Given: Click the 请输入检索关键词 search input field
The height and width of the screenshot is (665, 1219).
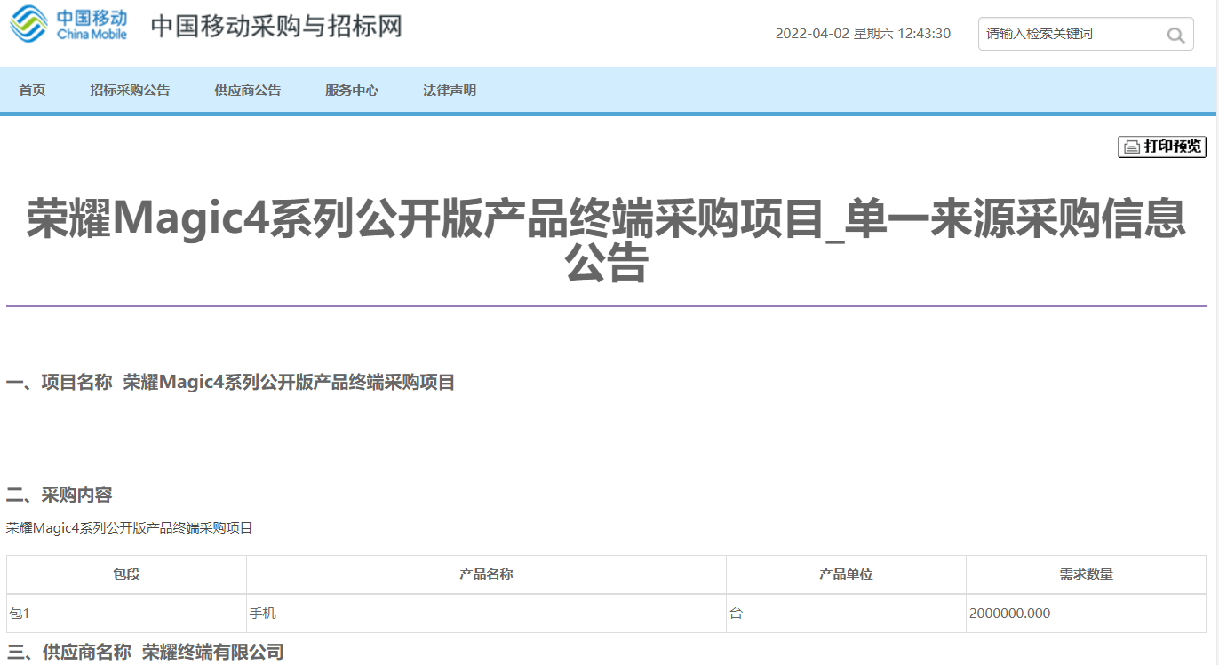Looking at the screenshot, I should tap(1066, 34).
